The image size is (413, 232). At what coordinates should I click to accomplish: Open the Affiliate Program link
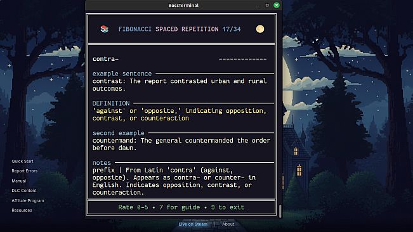point(28,200)
